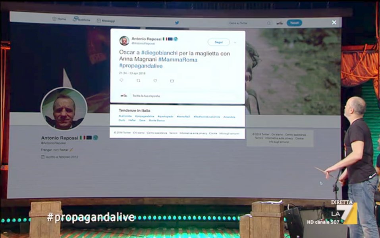The height and width of the screenshot is (238, 380).
Task: Open the #LaCorrida trend
Action: 125,116
